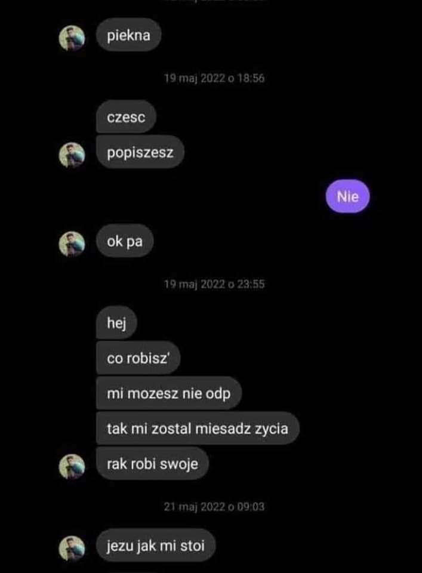Tap the purple 'Nie' reply bubble
The height and width of the screenshot is (573, 422).
pyautogui.click(x=347, y=196)
